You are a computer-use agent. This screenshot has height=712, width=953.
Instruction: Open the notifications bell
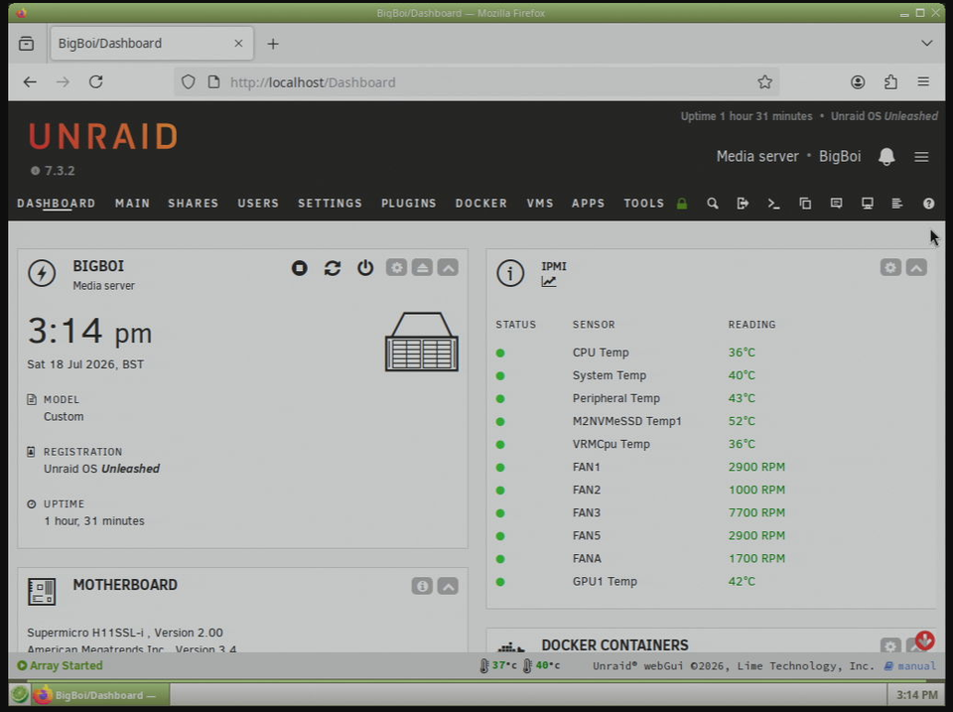886,157
